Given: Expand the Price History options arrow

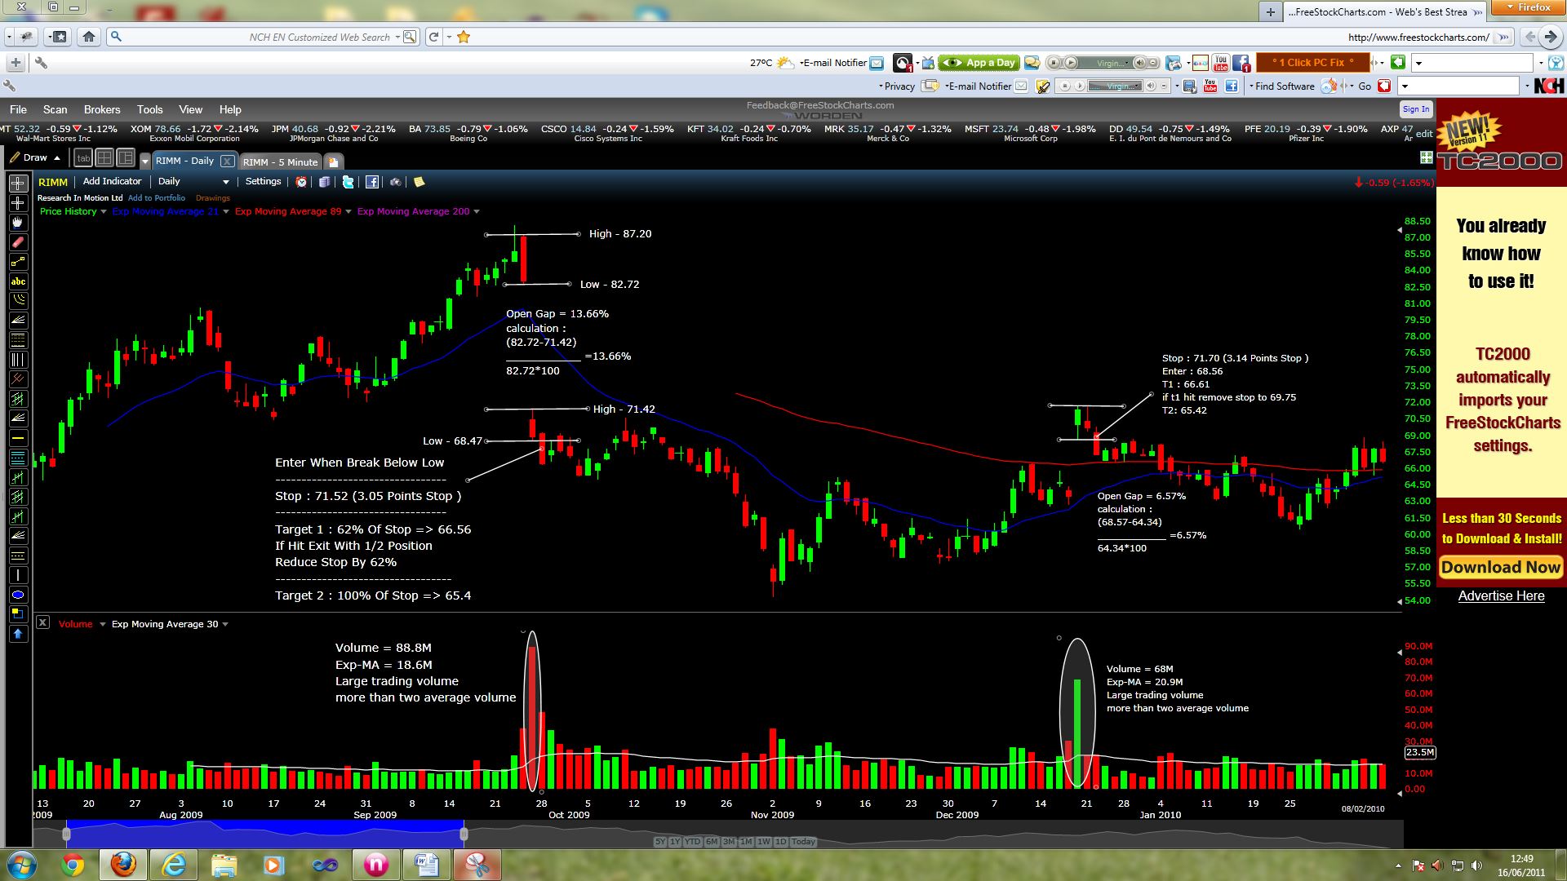Looking at the screenshot, I should 104,212.
